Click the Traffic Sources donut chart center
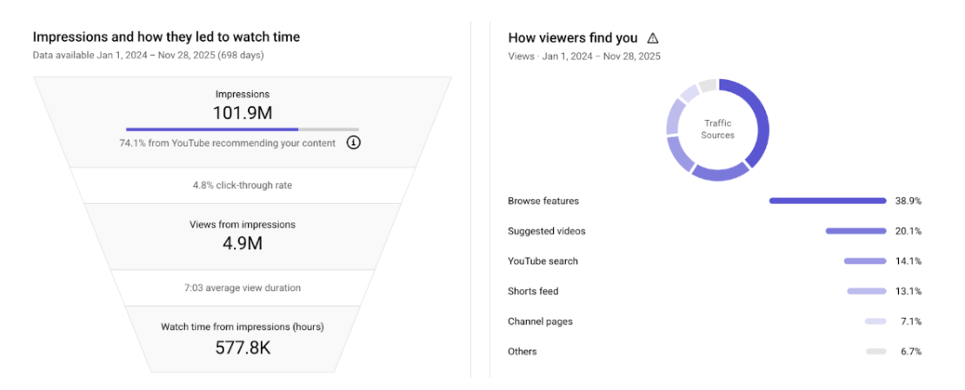Viewport: 965px width, 390px height. point(718,129)
